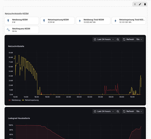The width and height of the screenshot is (151, 139).
Task: Click the Netzschnittstelle chart panel title
Action: pyautogui.click(x=16, y=46)
